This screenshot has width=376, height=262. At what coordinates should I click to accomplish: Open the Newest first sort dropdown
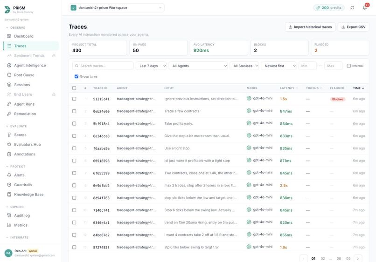point(279,66)
